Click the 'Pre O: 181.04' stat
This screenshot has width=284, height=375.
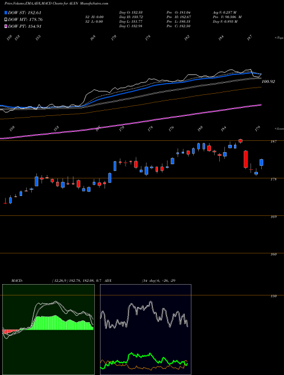point(178,13)
